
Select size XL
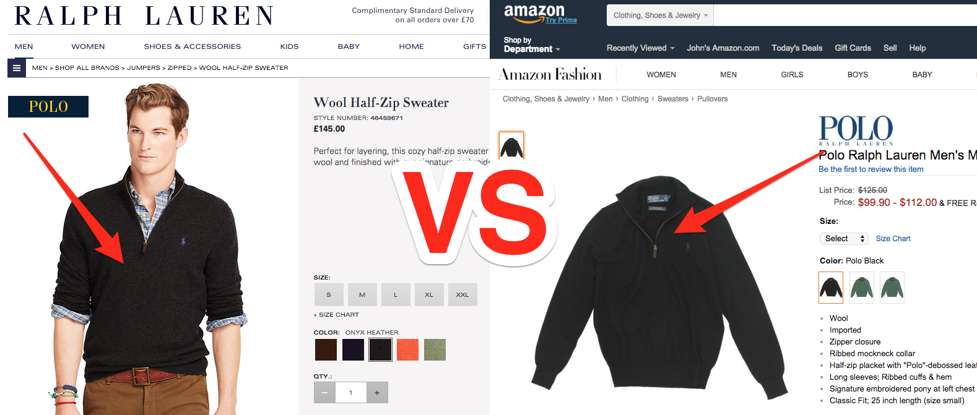click(x=429, y=295)
